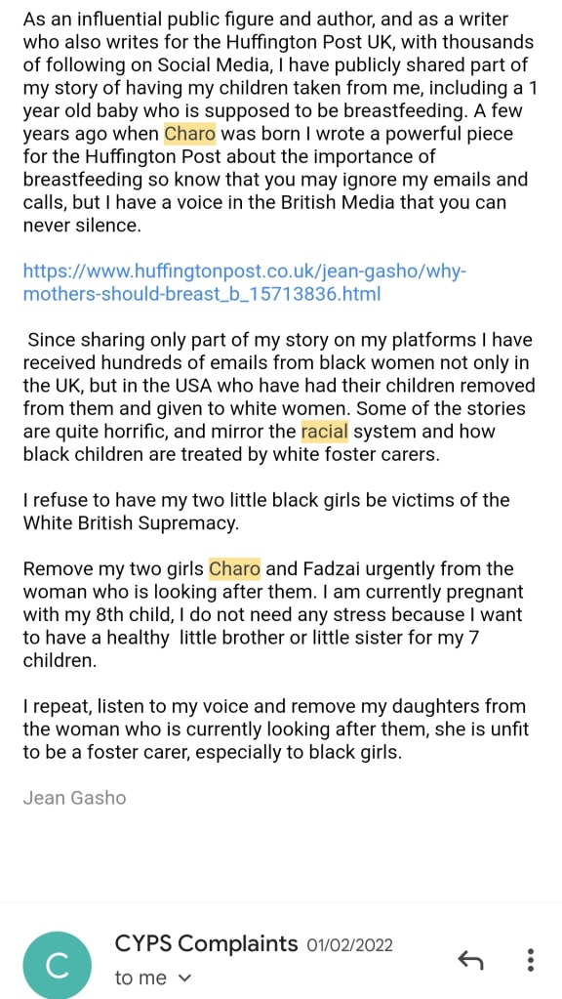Viewport: 562px width, 999px height.
Task: Tap the grey Jean Gasho signature
Action: pos(74,797)
